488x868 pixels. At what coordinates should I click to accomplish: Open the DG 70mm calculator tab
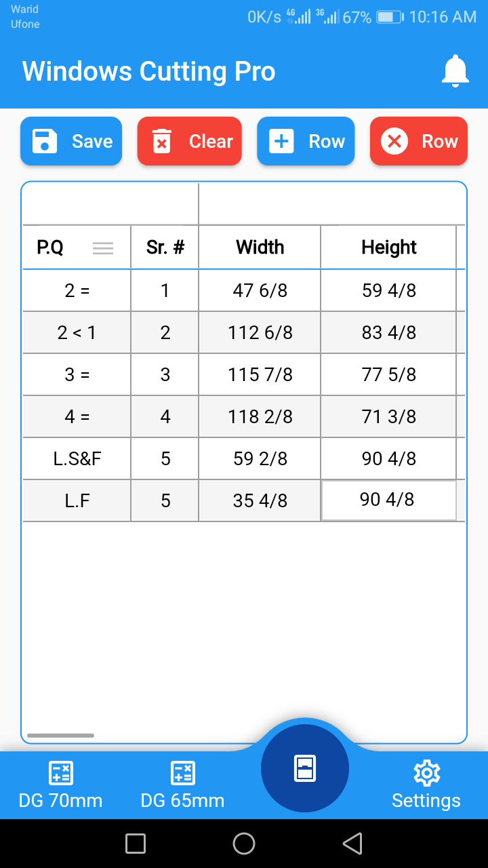pyautogui.click(x=61, y=785)
